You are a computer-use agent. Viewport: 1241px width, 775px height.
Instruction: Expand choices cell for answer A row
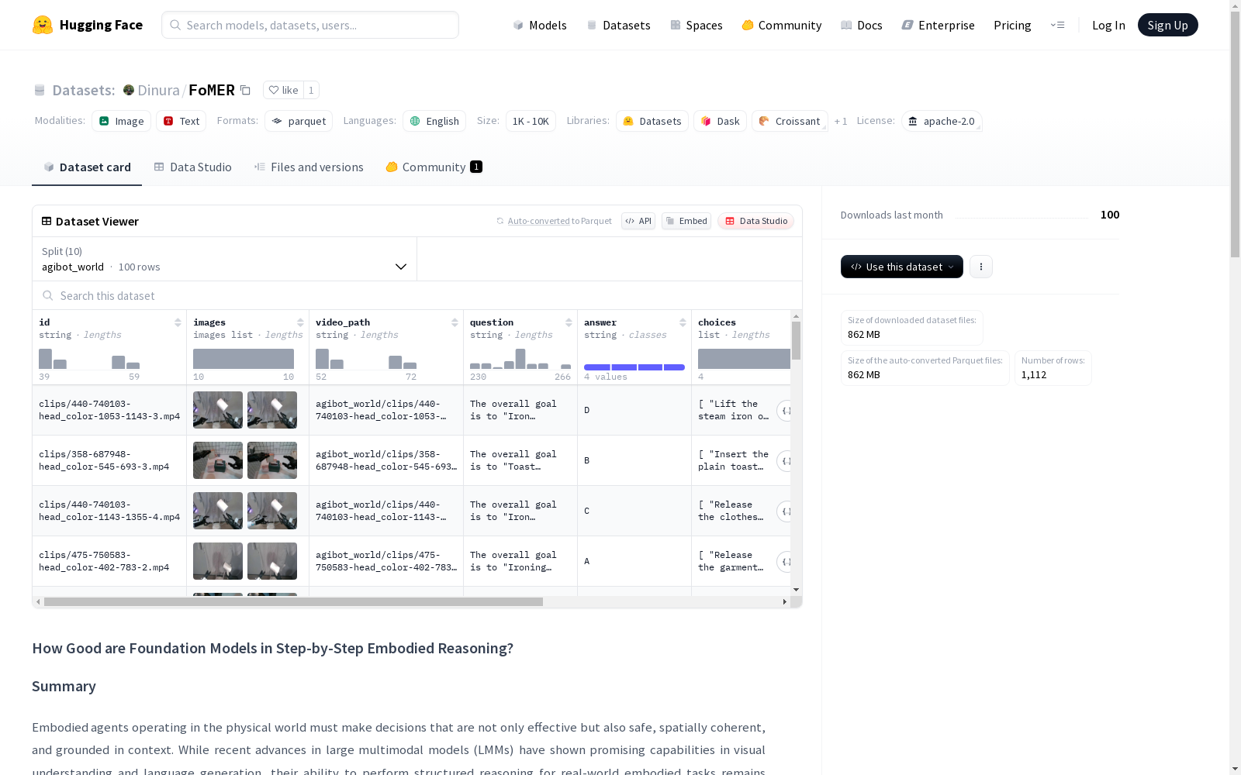tap(784, 562)
